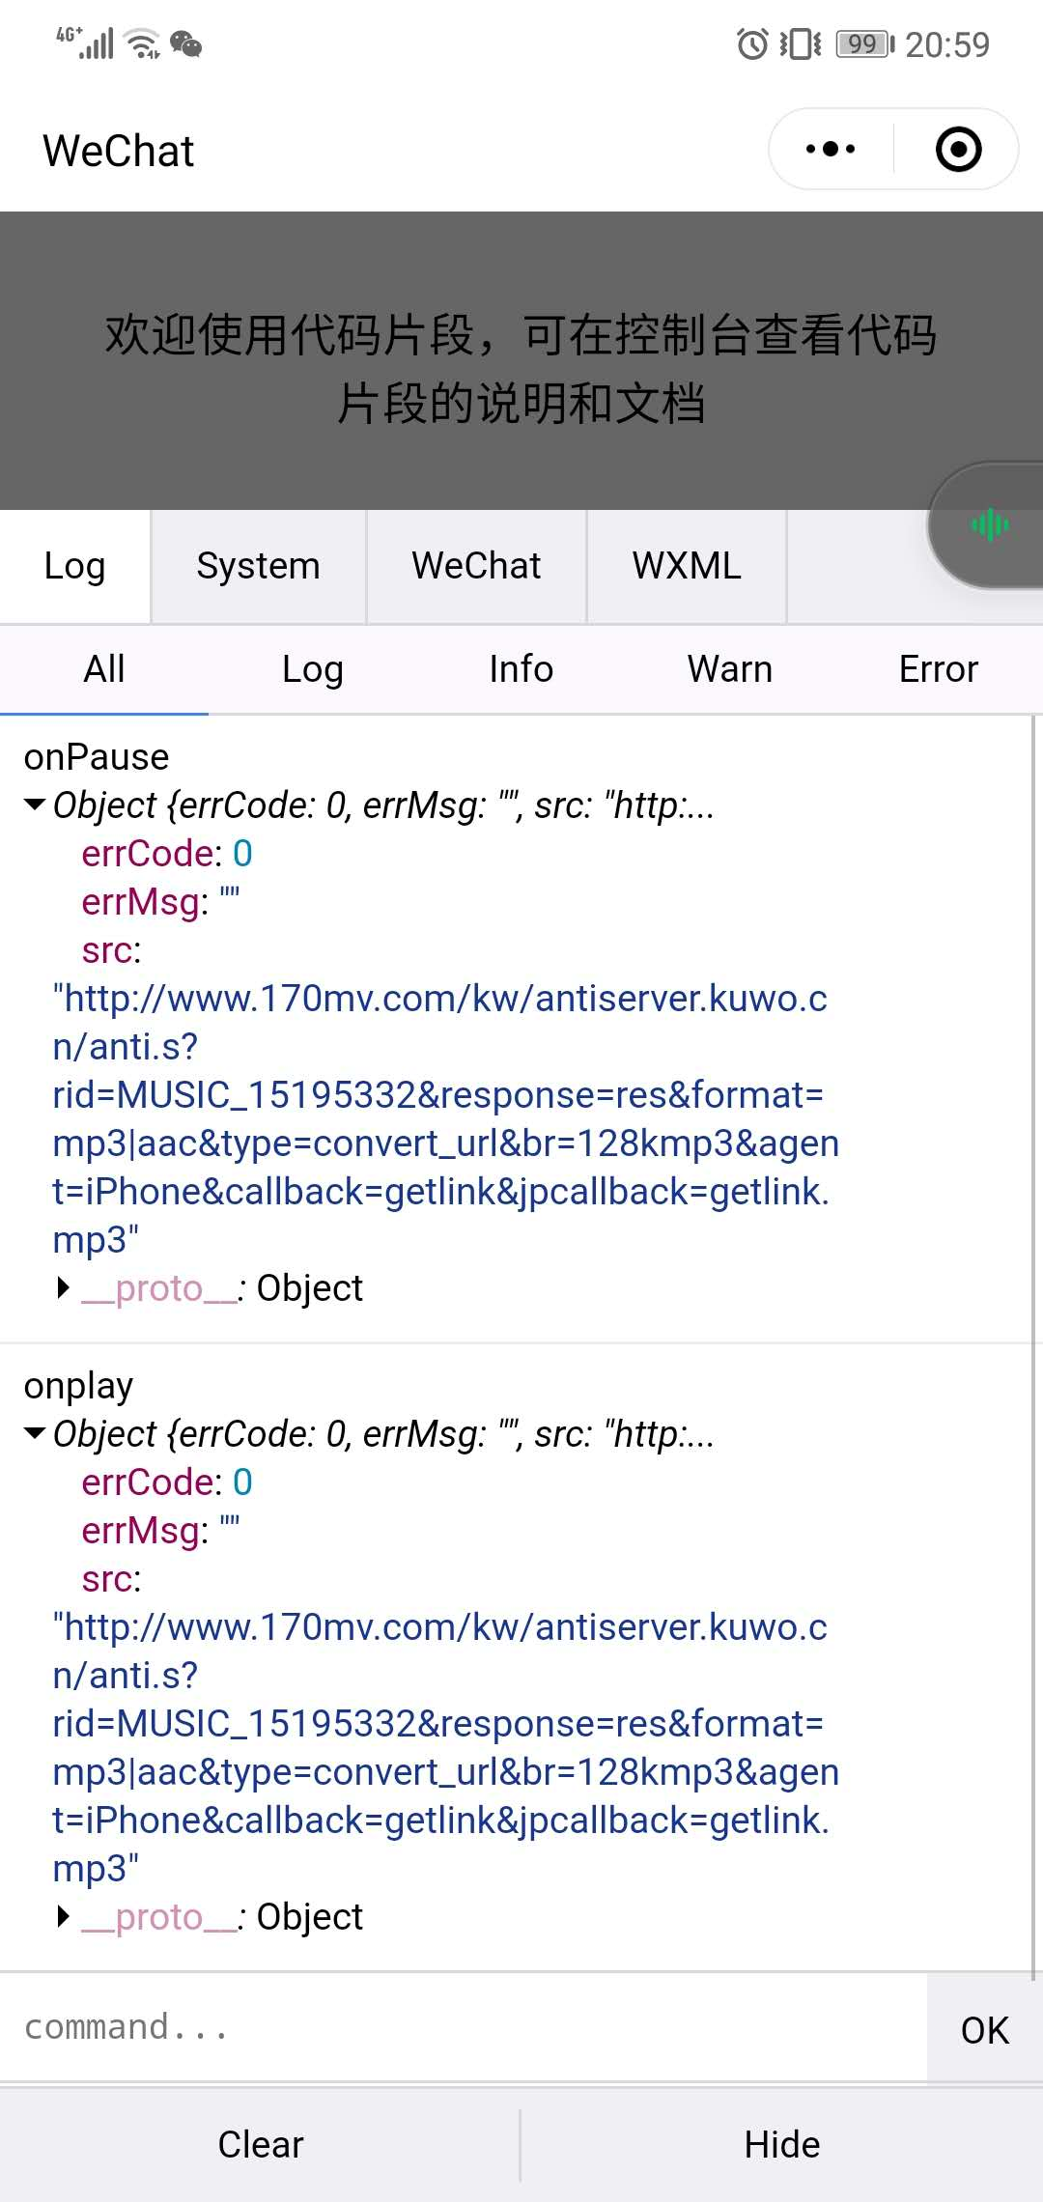
Task: Switch to the top-level Log tab
Action: [74, 566]
